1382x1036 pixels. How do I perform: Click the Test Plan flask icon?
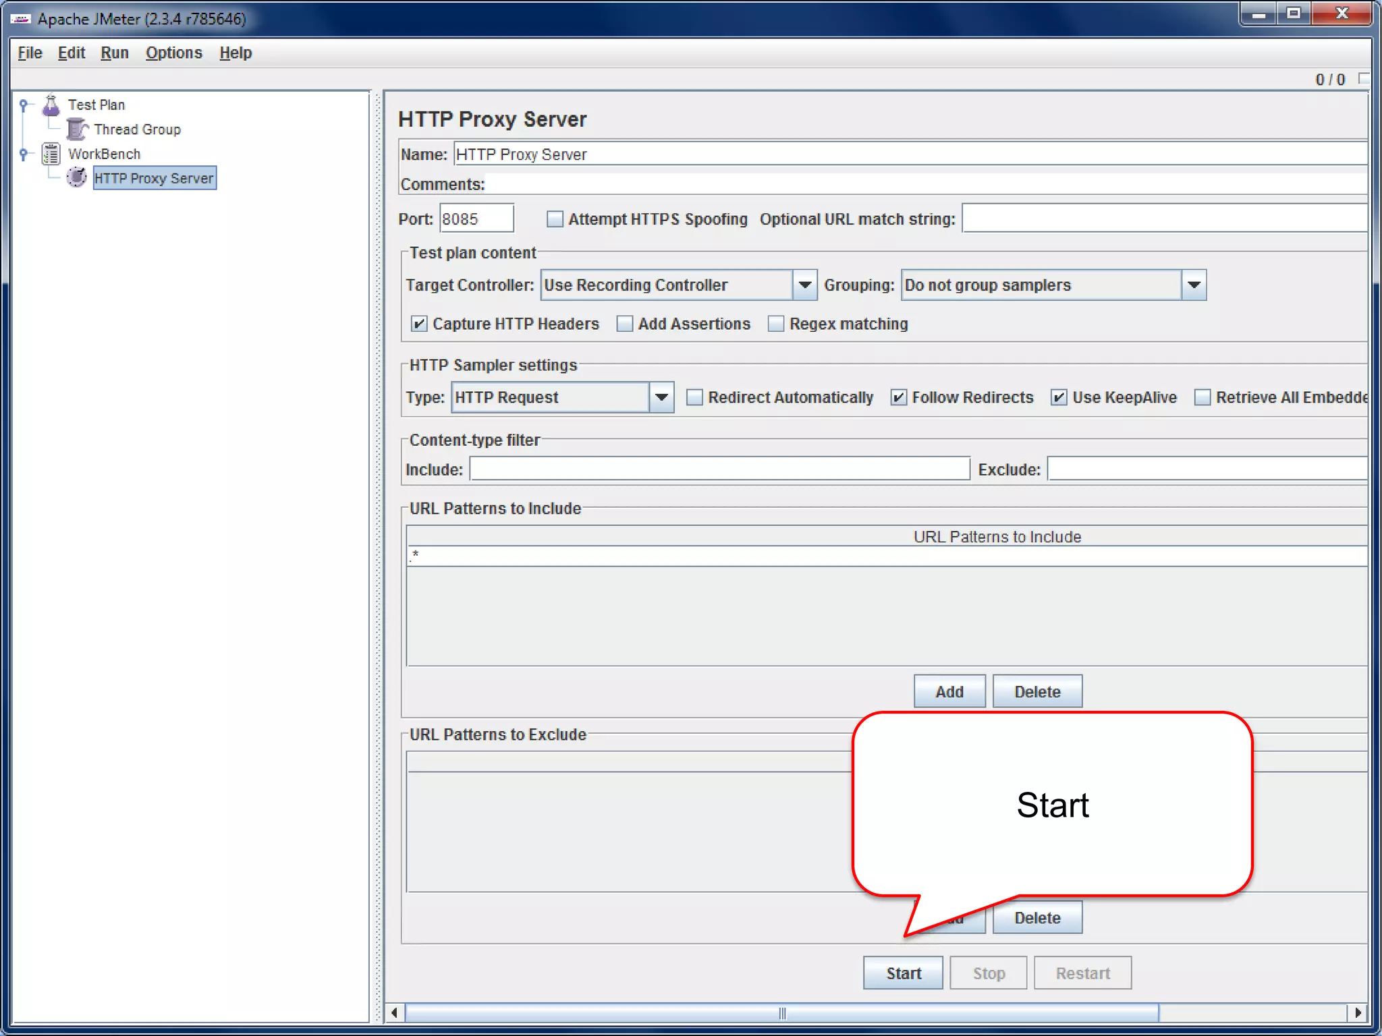coord(51,105)
